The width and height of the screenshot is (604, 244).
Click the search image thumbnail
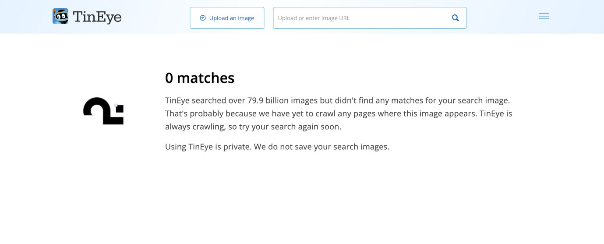pyautogui.click(x=103, y=111)
